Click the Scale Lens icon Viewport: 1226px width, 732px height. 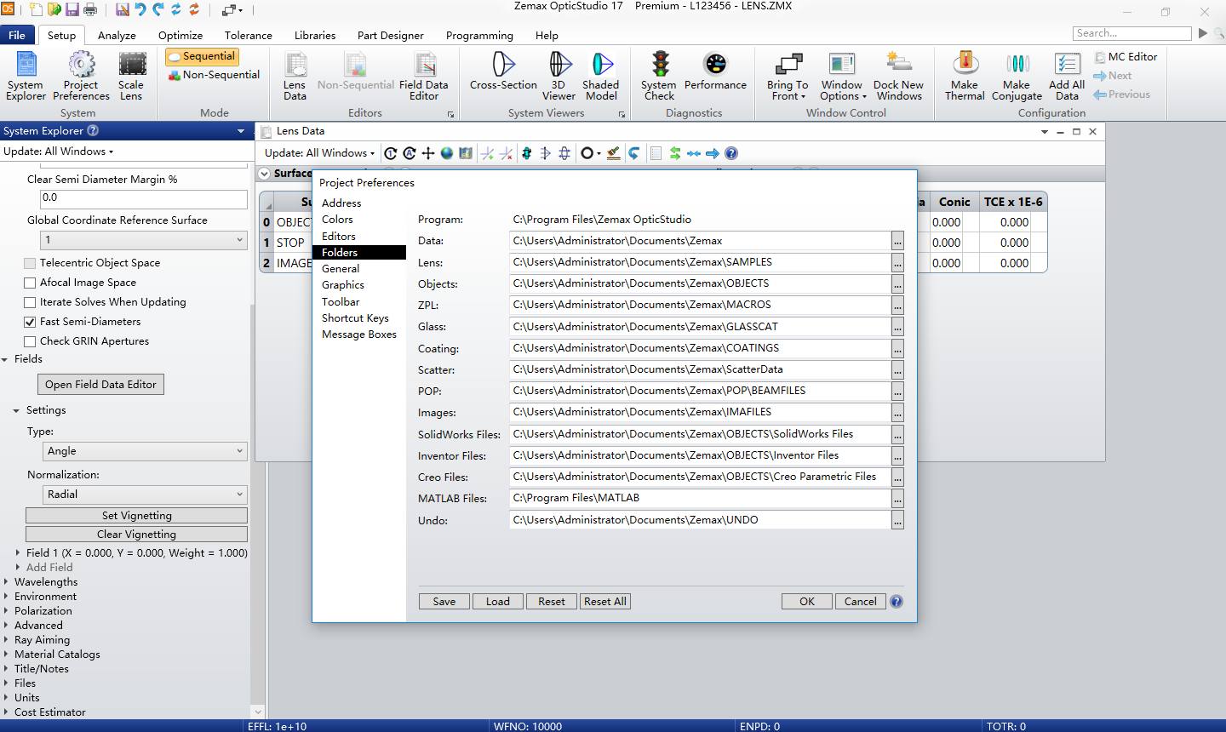pyautogui.click(x=131, y=76)
